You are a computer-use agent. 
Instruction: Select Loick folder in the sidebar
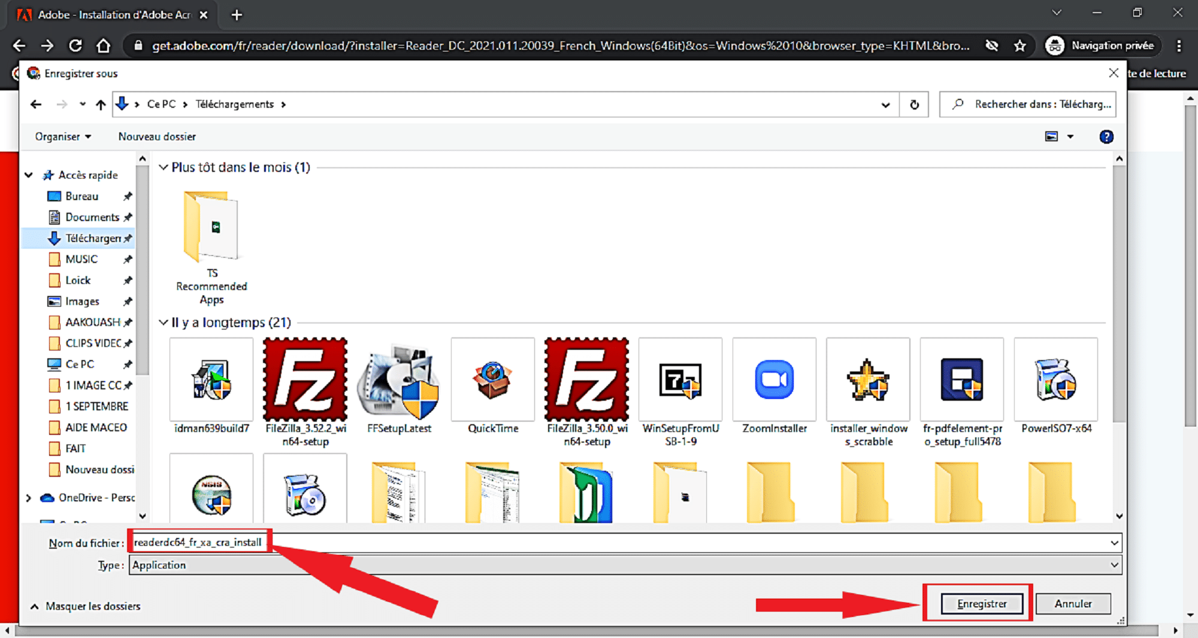[x=78, y=280]
